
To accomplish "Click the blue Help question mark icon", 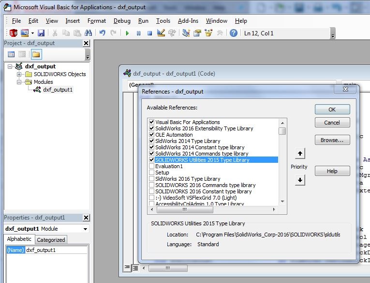I will click(234, 33).
